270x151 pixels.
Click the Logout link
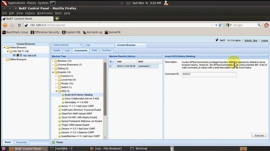(265, 40)
